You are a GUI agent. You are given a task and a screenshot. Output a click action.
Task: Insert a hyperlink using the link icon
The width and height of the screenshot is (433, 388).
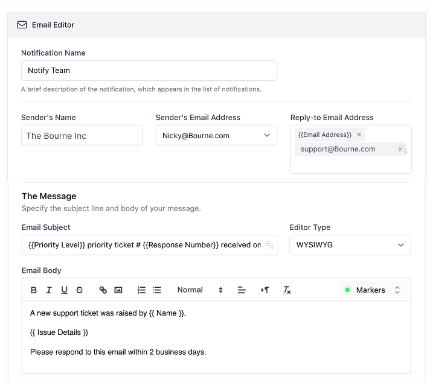pyautogui.click(x=103, y=290)
